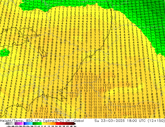Viewport: 165px width, 127px height.
Task: Click the 'Su 23-03-2025' date label
Action: coord(110,121)
